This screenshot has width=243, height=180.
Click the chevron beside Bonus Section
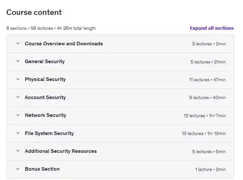tap(18, 169)
